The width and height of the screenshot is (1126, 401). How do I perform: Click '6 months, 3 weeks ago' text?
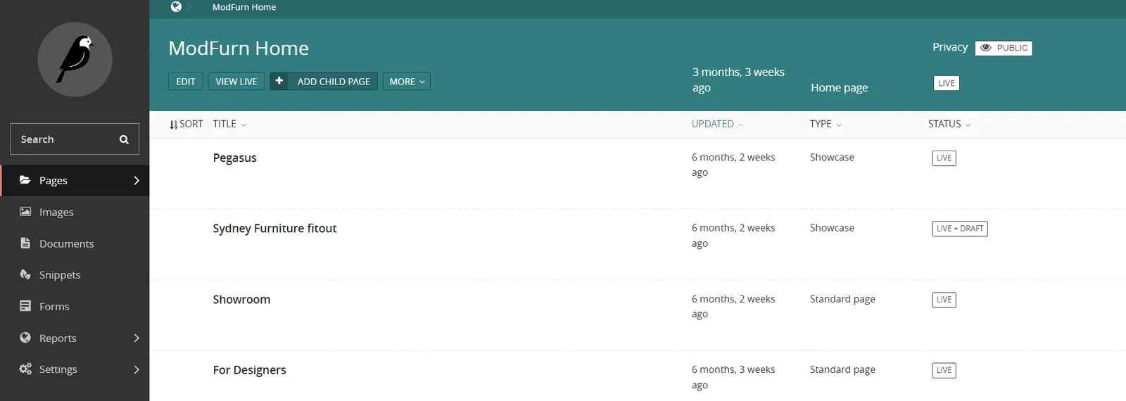pyautogui.click(x=733, y=377)
